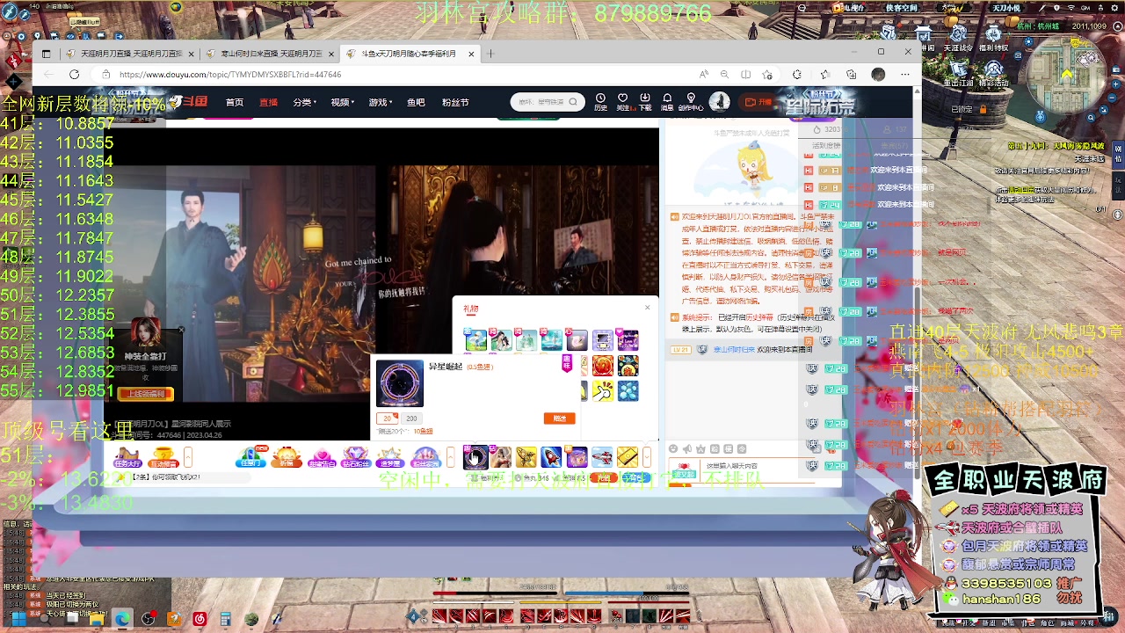This screenshot has width=1125, height=633.
Task: Click the Douyu logo
Action: 189,102
